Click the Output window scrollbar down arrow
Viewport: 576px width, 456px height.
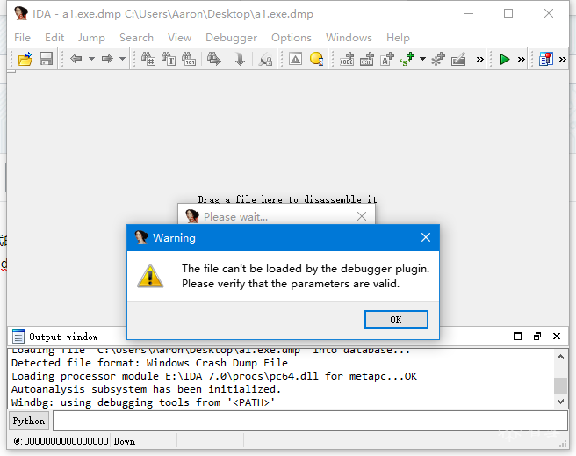click(560, 402)
